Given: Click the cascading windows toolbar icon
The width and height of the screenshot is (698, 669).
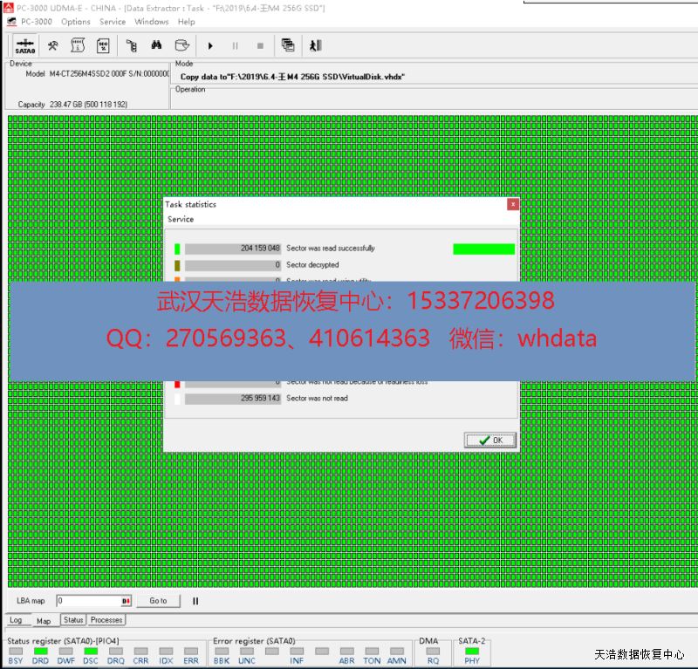Looking at the screenshot, I should tap(288, 45).
